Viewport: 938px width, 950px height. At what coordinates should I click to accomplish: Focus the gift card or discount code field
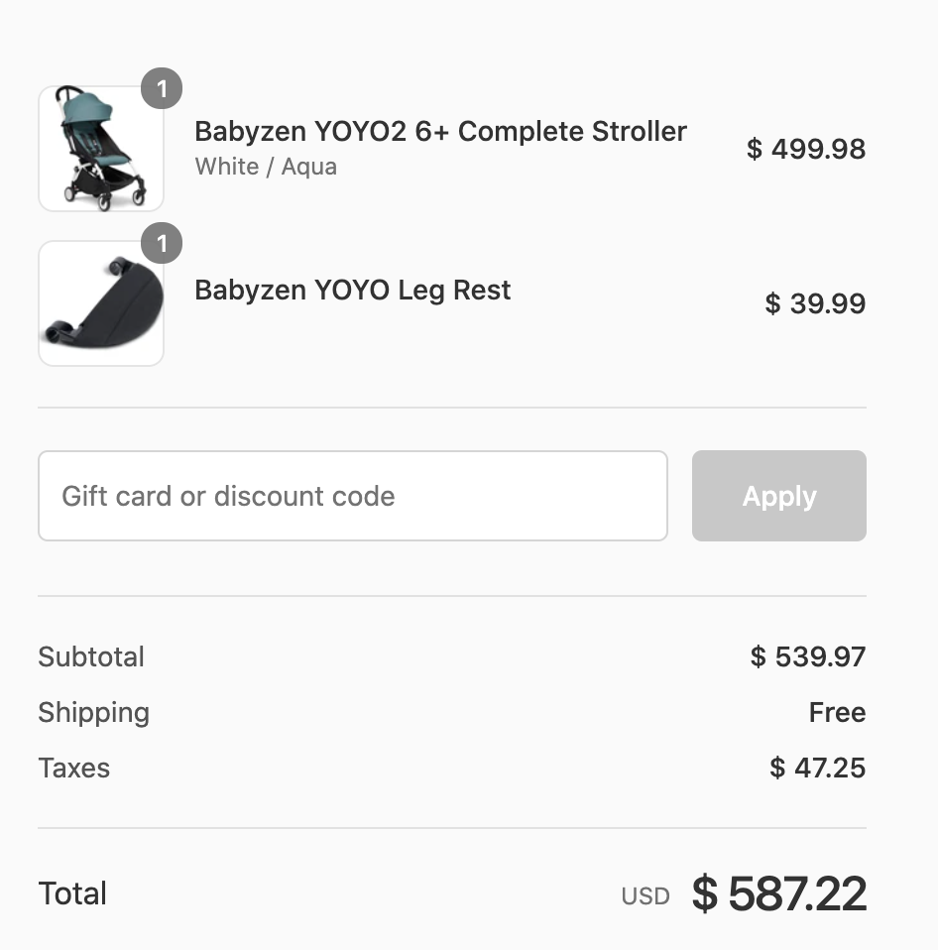[352, 496]
